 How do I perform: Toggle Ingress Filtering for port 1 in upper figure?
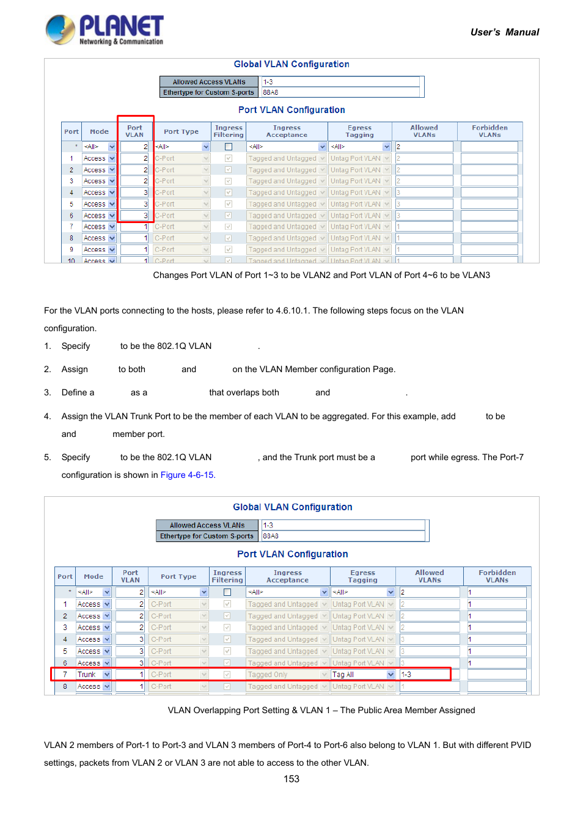(229, 158)
